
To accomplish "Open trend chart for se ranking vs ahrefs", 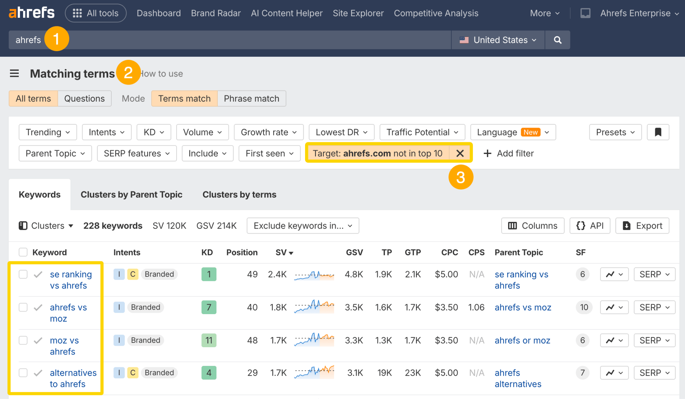I will 614,274.
